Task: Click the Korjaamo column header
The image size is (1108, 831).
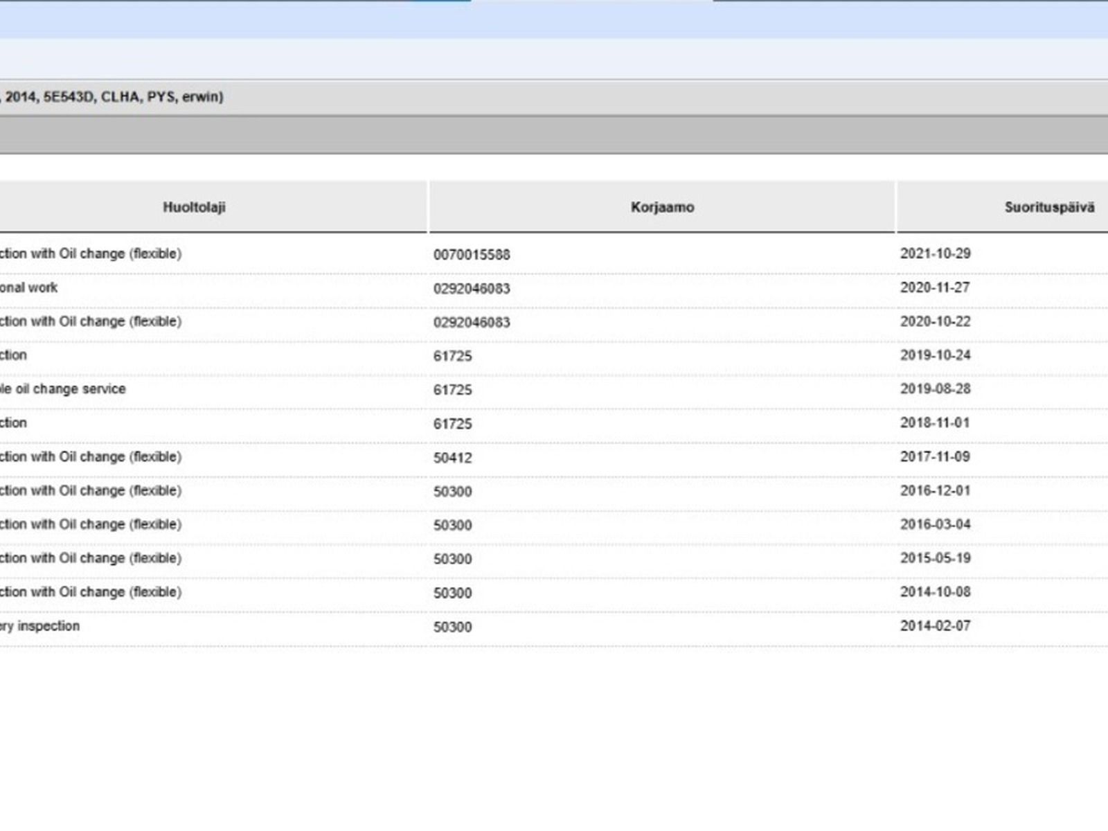Action: pos(661,207)
